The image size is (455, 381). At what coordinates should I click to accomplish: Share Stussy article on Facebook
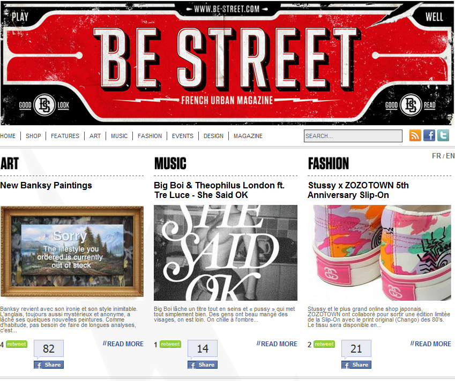click(x=356, y=365)
